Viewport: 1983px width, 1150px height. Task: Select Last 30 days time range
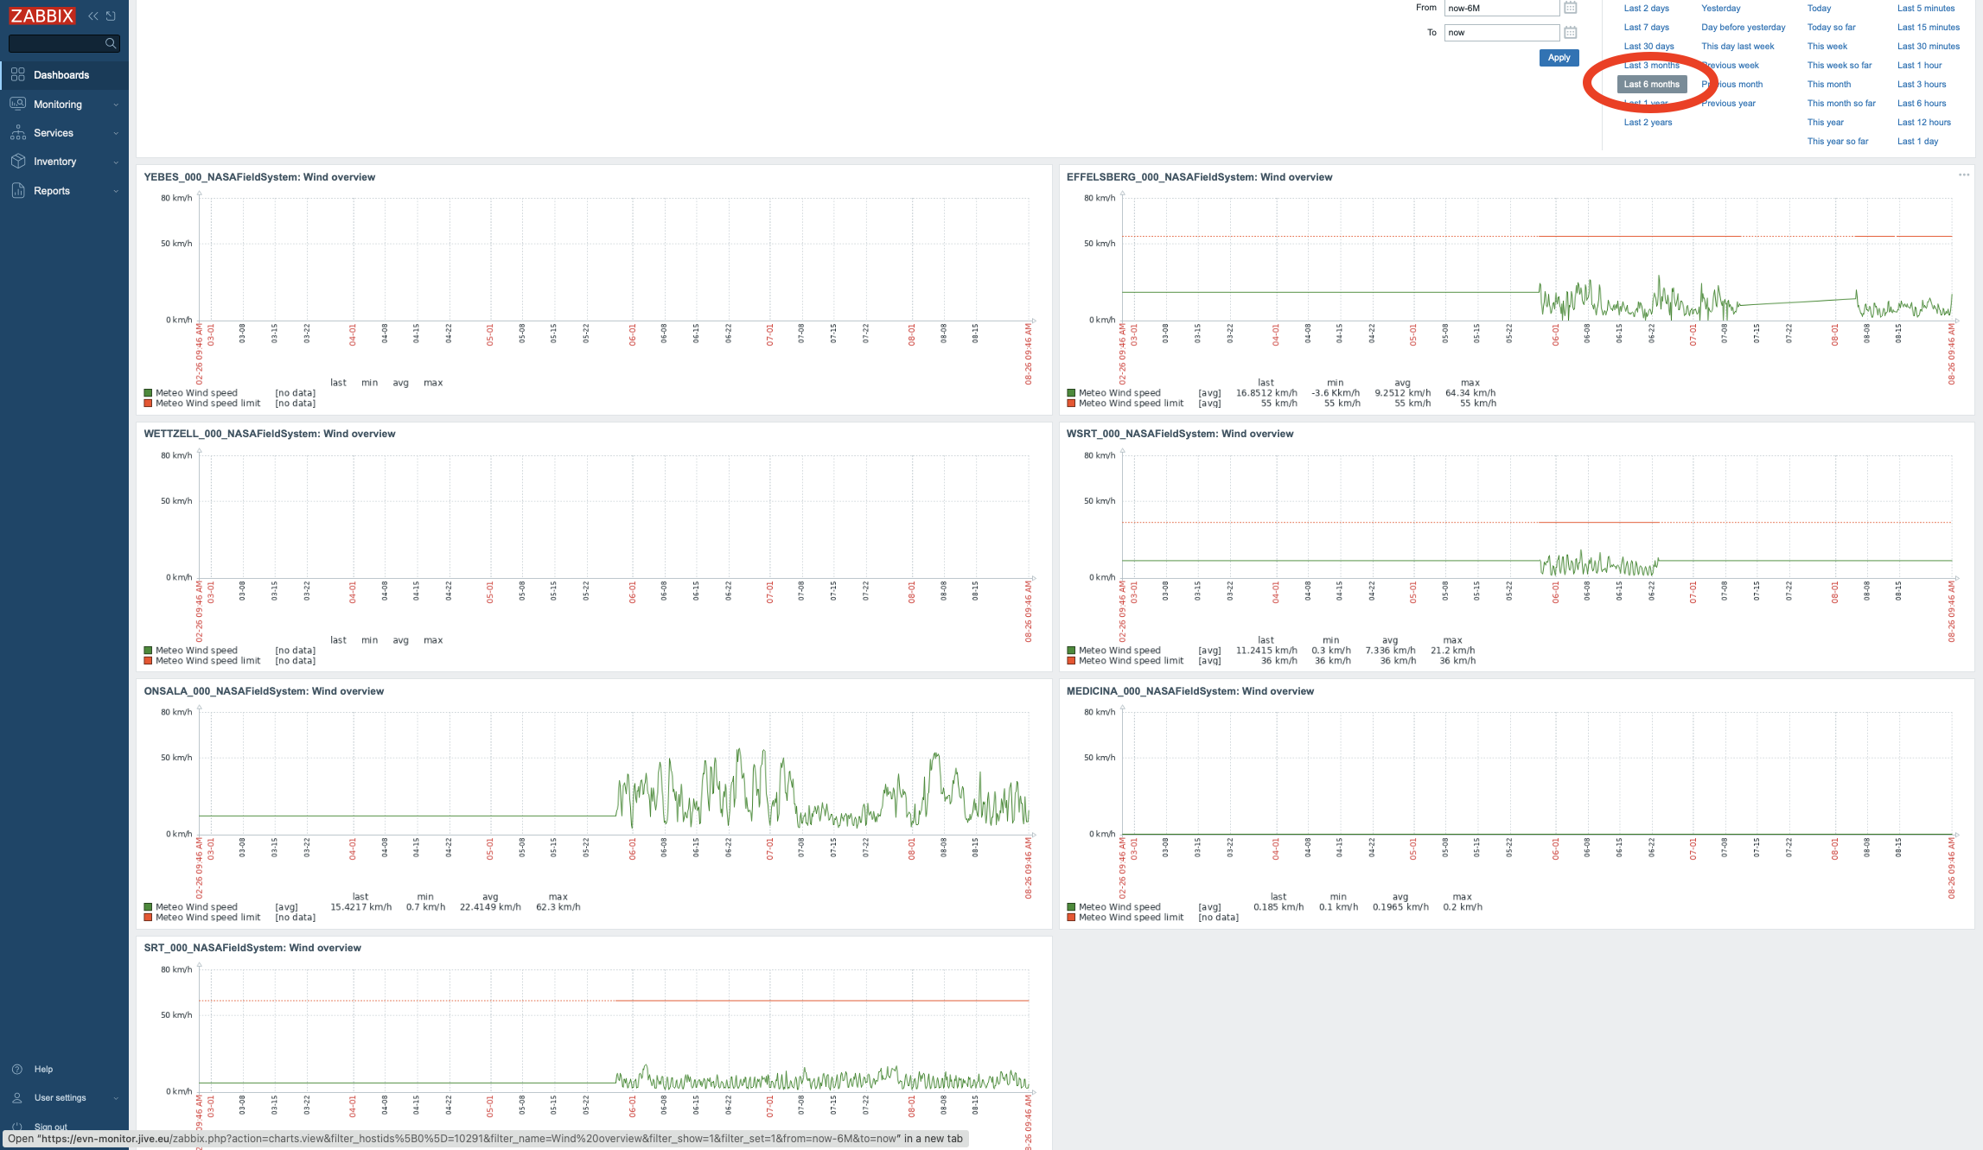click(1648, 47)
